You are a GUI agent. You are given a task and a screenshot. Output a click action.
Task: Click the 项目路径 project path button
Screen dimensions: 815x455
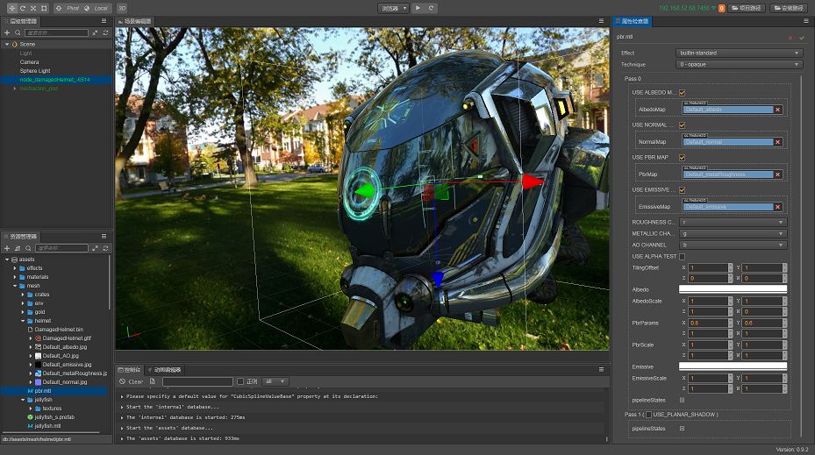tap(745, 8)
